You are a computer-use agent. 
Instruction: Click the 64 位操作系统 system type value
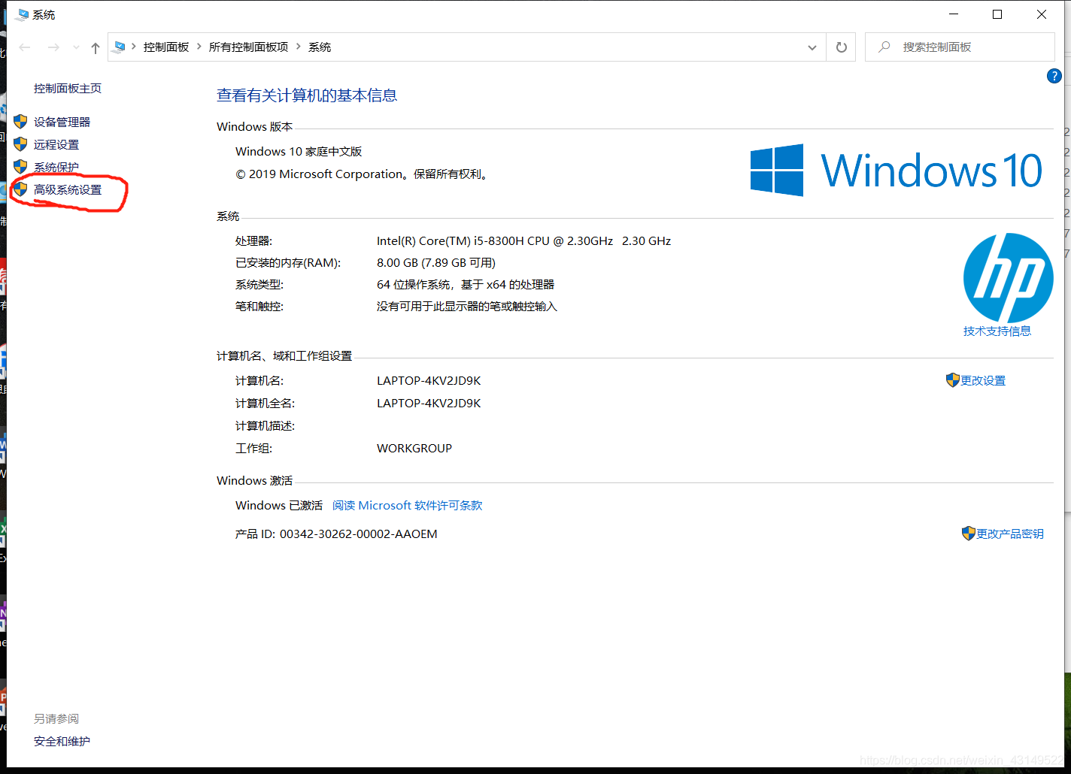coord(466,284)
